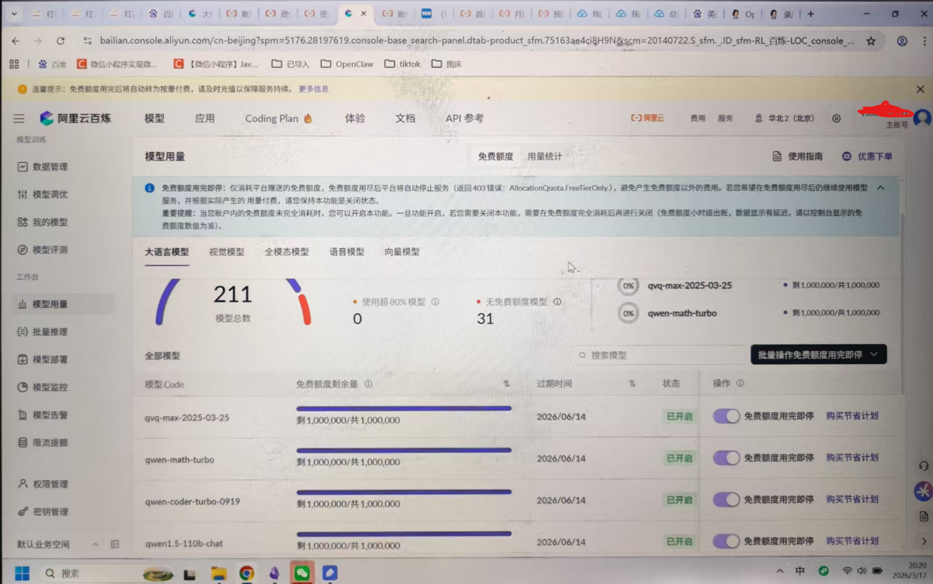Image resolution: width=933 pixels, height=584 pixels.
Task: Sort by 免费额度剩余量 column
Action: pos(506,384)
